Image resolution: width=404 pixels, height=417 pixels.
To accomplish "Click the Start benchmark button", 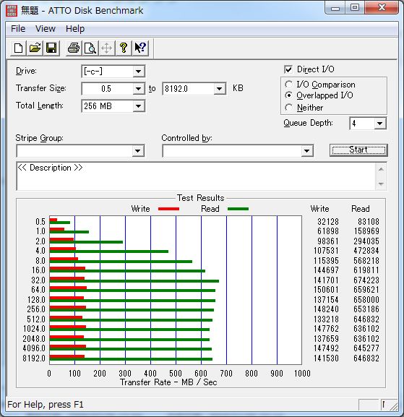I will tap(358, 150).
